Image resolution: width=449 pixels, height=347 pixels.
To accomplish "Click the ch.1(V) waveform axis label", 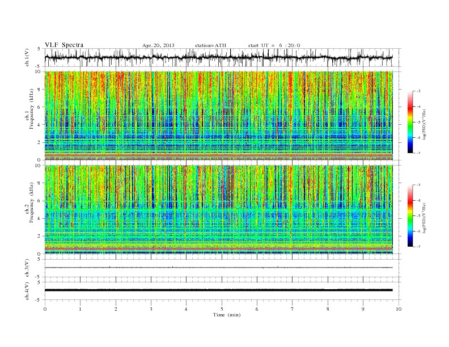I will pyautogui.click(x=27, y=57).
